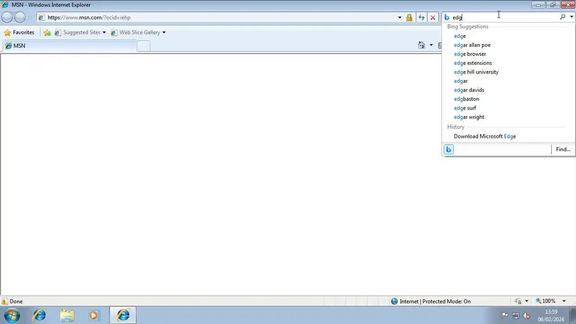Image resolution: width=576 pixels, height=324 pixels.
Task: Choose suggestion 'edgbaston'
Action: [466, 99]
